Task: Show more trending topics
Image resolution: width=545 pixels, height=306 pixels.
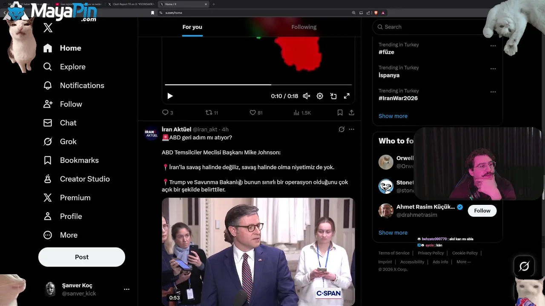Action: click(393, 116)
